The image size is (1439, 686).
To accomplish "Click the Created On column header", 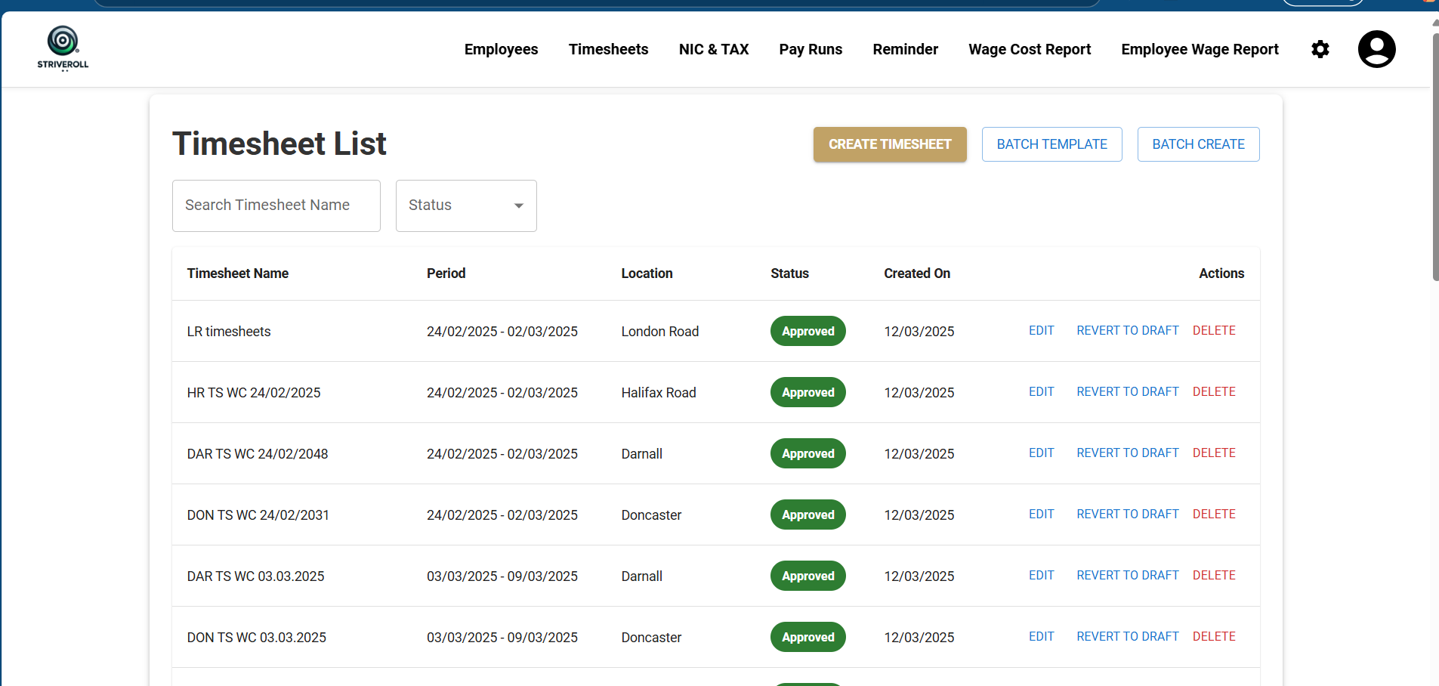I will tap(917, 273).
